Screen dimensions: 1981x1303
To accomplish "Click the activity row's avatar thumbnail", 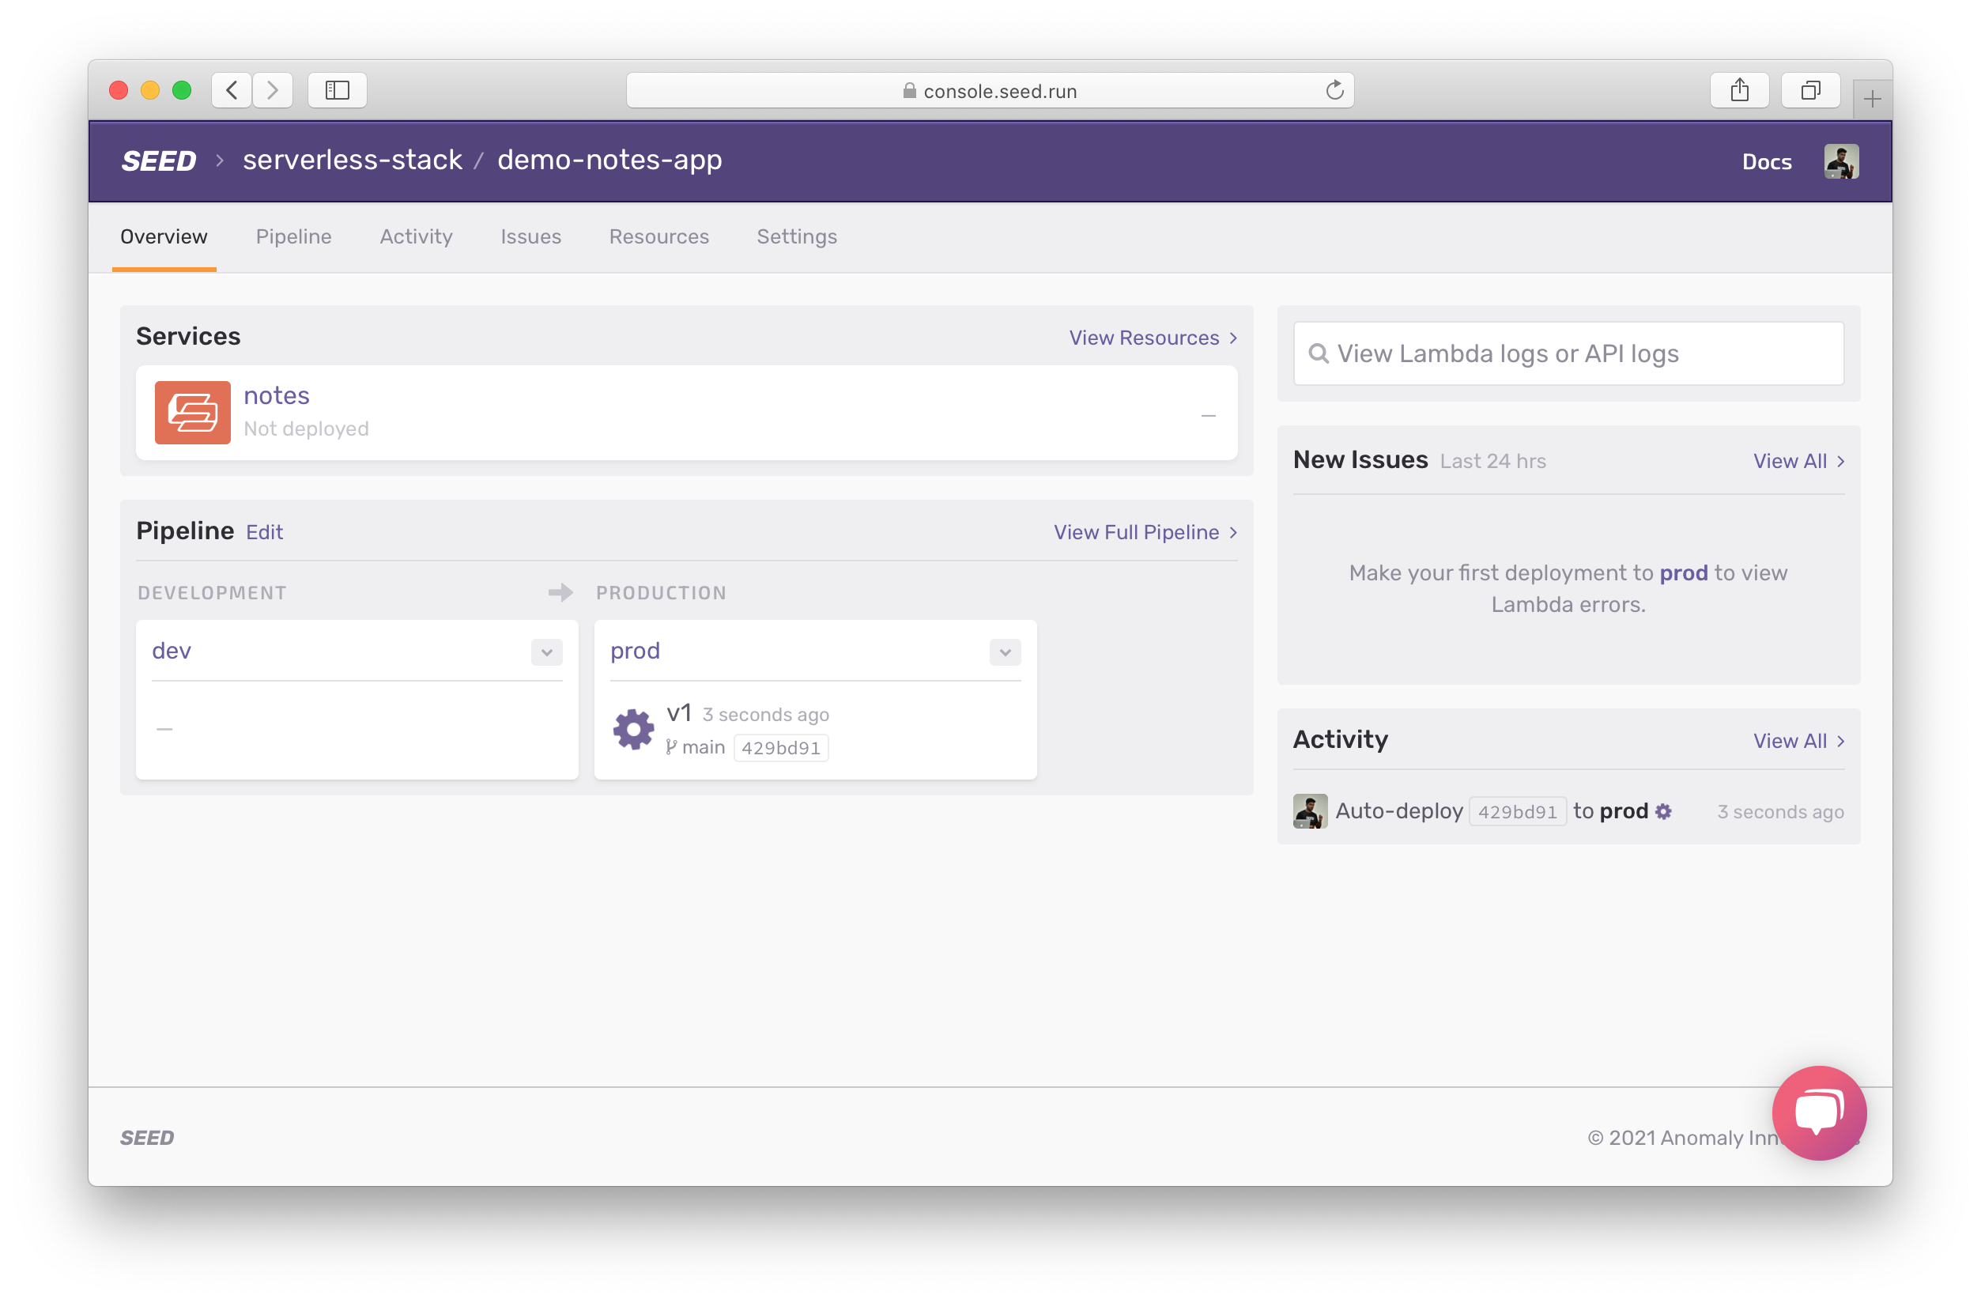I will click(x=1309, y=811).
